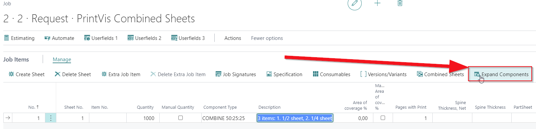Open the Automate menu

[x=59, y=38]
